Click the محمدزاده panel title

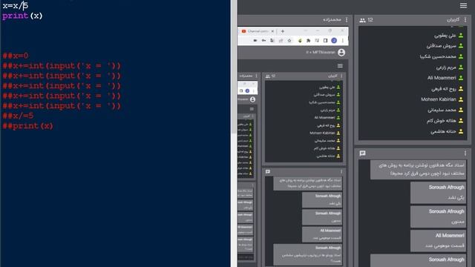332,20
